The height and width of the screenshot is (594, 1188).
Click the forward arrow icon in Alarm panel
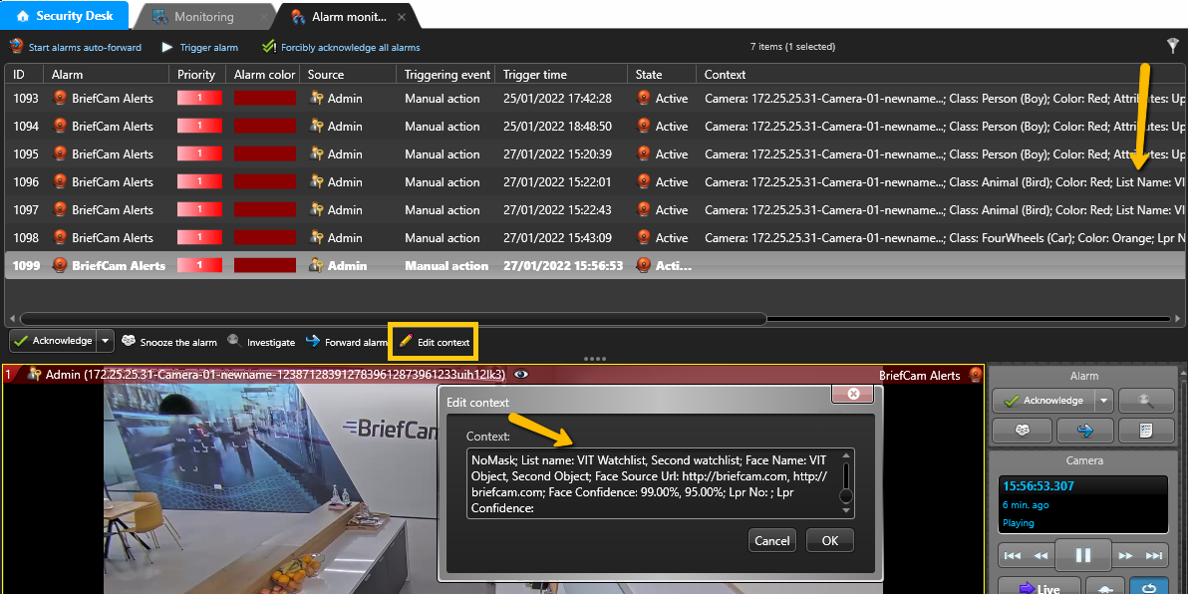coord(1085,430)
